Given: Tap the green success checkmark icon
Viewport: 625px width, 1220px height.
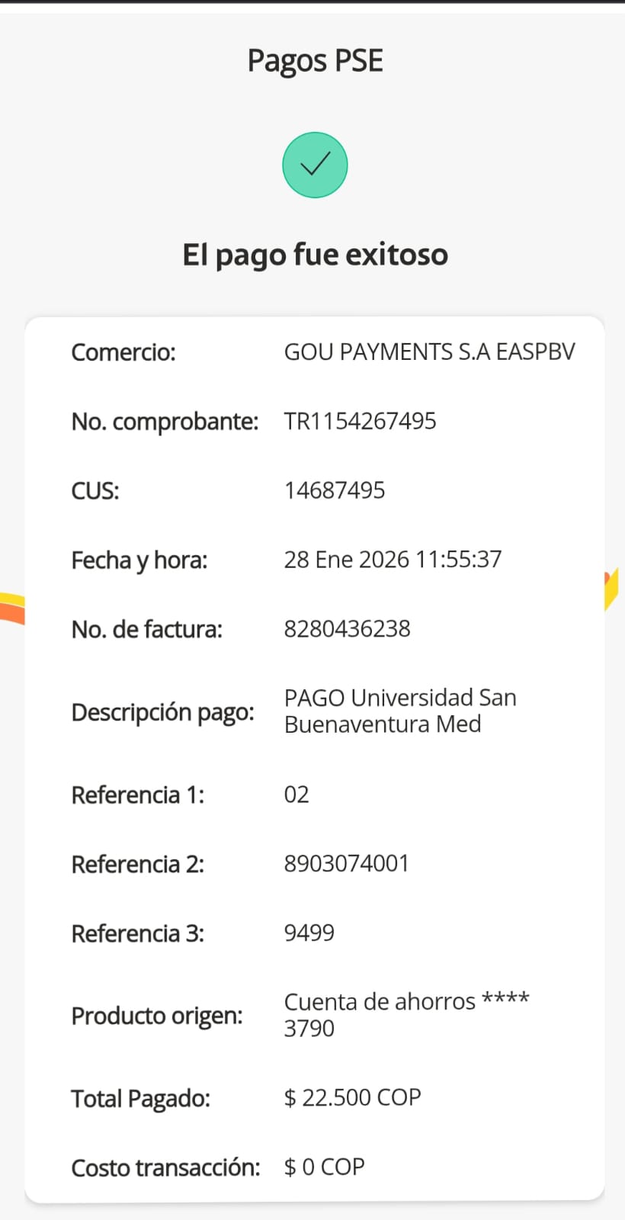Looking at the screenshot, I should click(x=315, y=165).
